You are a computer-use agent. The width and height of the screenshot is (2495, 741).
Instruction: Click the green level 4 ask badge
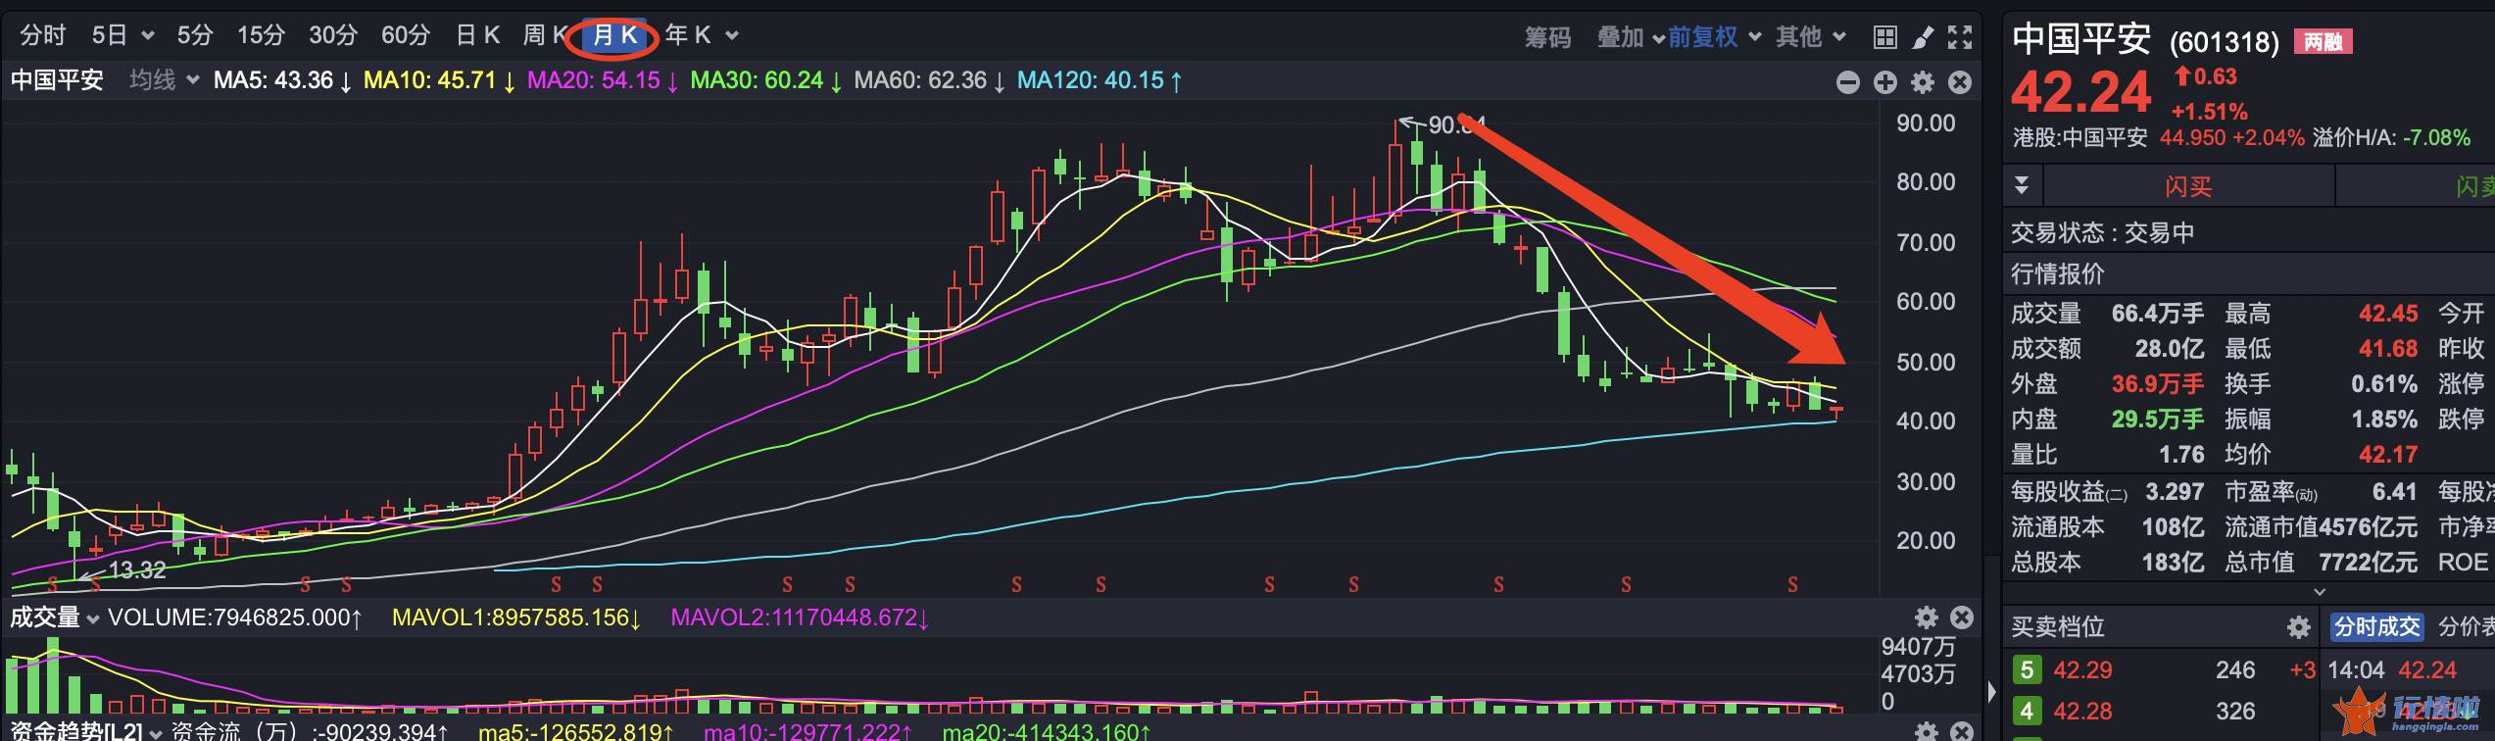point(2027,711)
